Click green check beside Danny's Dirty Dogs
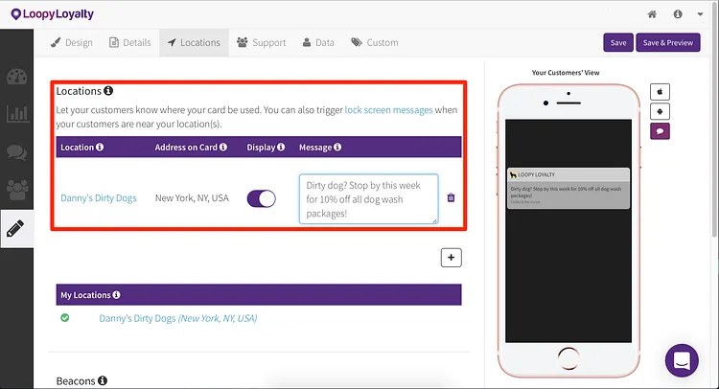719x389 pixels. click(x=65, y=317)
